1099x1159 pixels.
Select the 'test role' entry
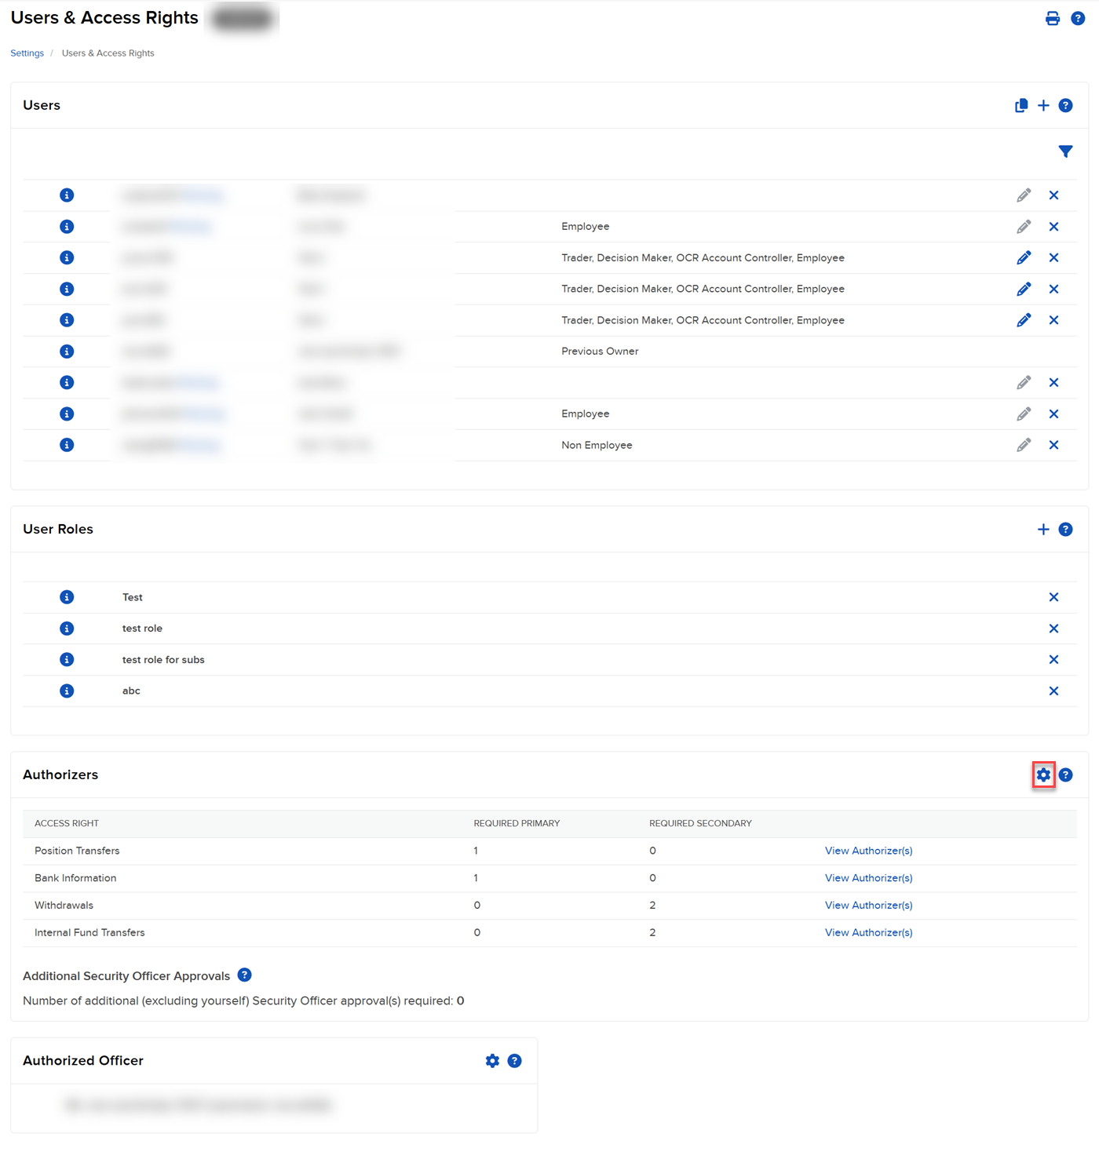[x=142, y=629]
